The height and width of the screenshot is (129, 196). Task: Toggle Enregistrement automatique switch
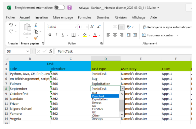coord(60,7)
